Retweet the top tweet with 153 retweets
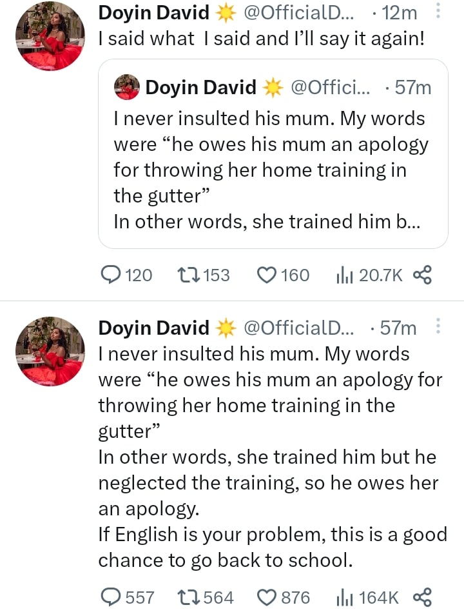Viewport: 464px width, 614px height. pos(188,275)
